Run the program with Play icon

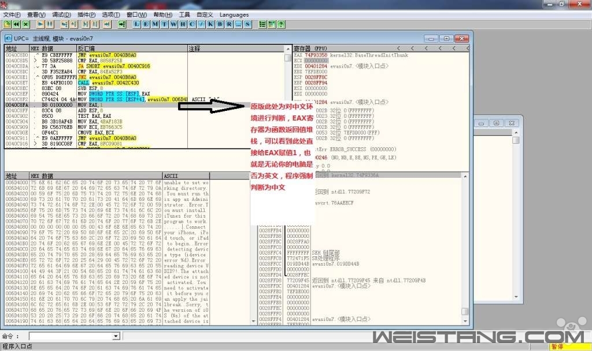coord(40,24)
